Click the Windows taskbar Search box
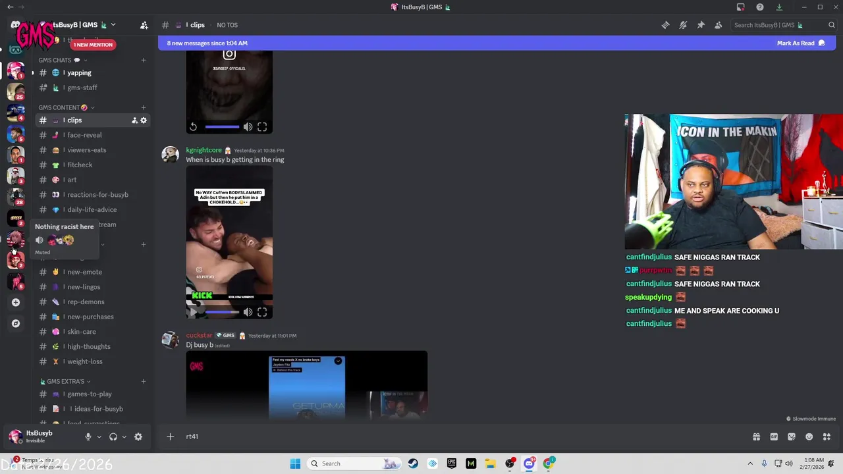 (x=354, y=463)
